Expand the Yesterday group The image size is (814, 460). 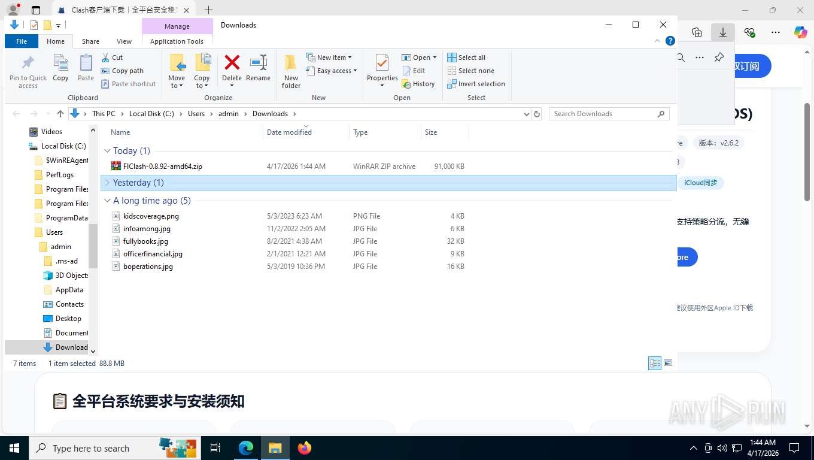pyautogui.click(x=108, y=183)
